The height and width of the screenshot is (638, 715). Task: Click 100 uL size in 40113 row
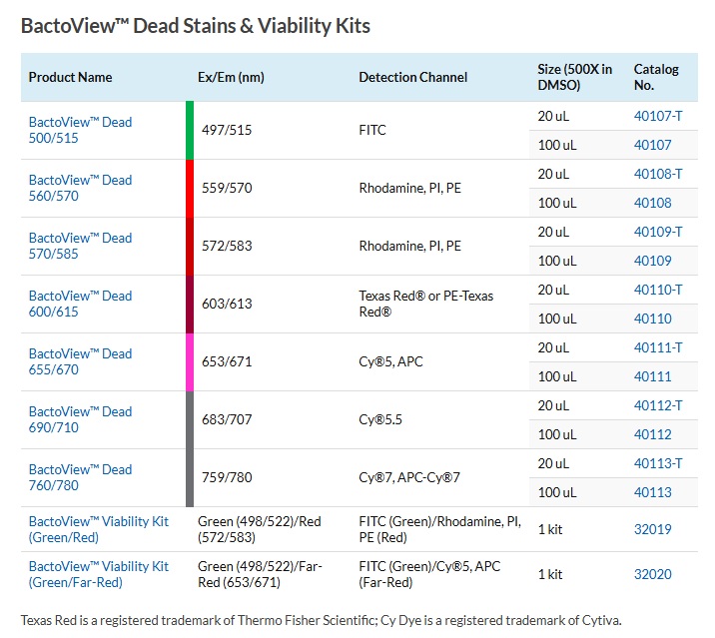pos(557,492)
